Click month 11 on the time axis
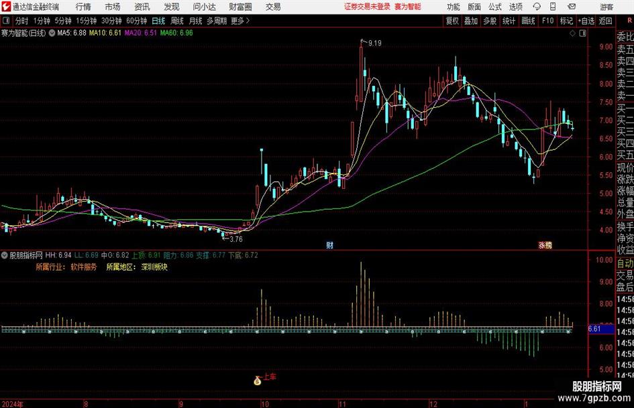 pos(342,404)
